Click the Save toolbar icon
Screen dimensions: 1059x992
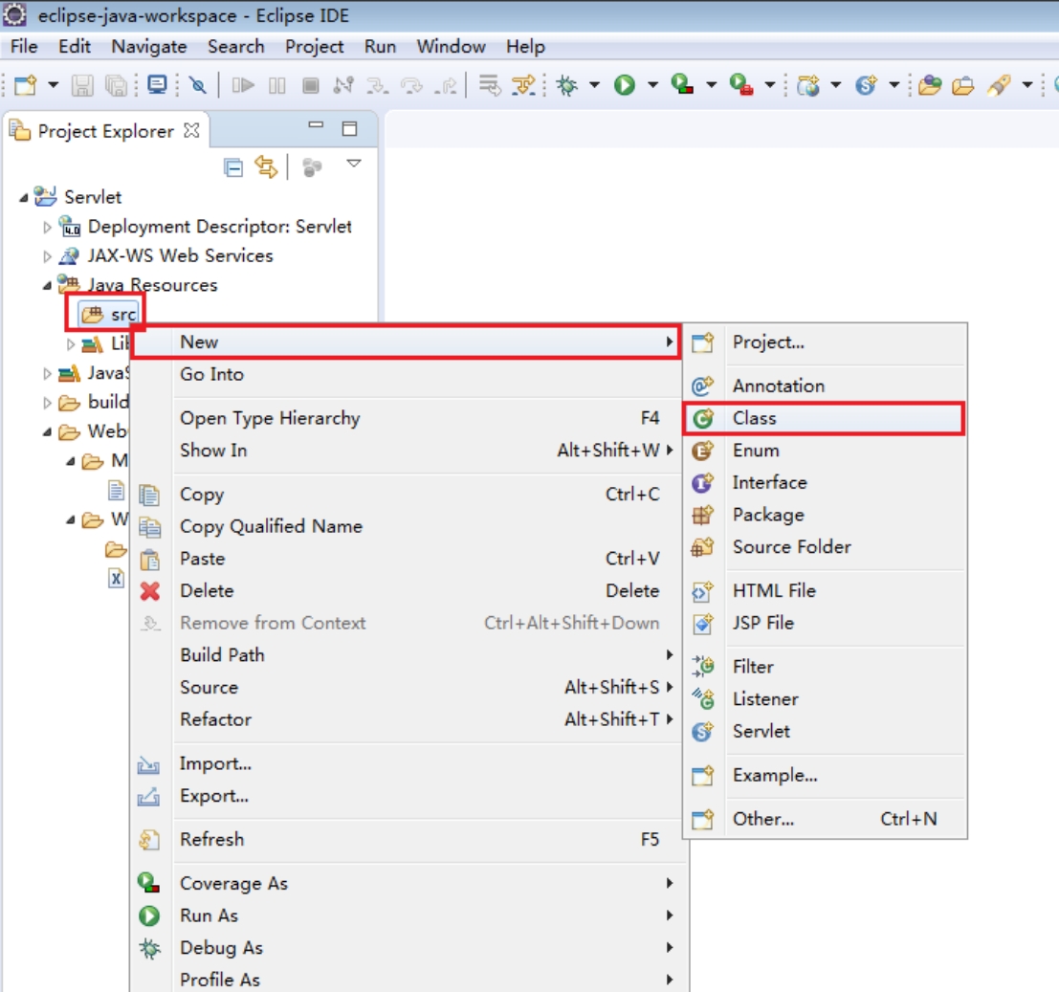coord(82,85)
